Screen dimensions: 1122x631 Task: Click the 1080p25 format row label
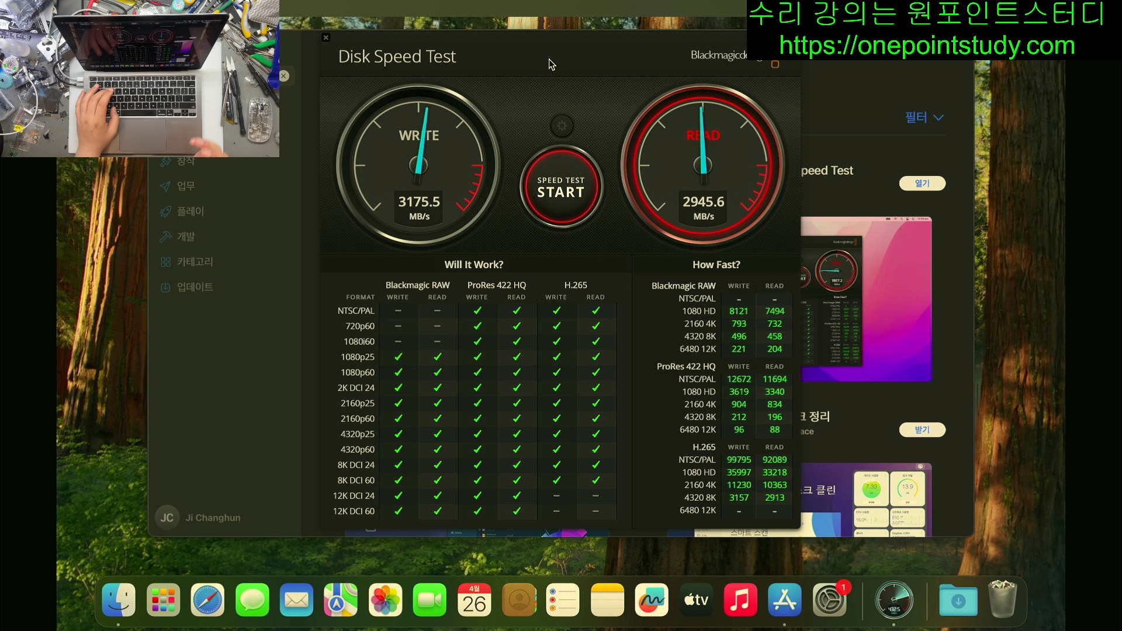358,357
